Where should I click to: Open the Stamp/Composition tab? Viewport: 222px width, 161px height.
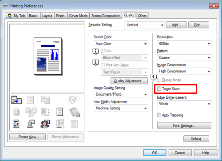coord(106,16)
